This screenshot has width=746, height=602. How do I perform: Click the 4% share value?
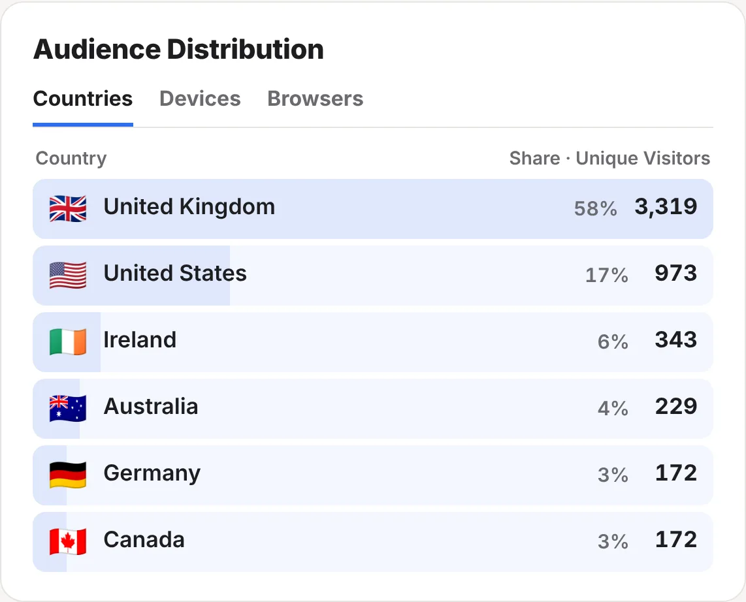pyautogui.click(x=613, y=409)
